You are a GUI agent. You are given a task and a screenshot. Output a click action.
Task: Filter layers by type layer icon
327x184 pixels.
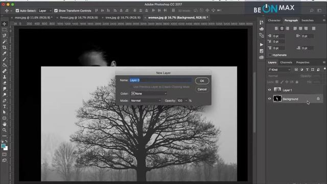pyautogui.click(x=307, y=70)
